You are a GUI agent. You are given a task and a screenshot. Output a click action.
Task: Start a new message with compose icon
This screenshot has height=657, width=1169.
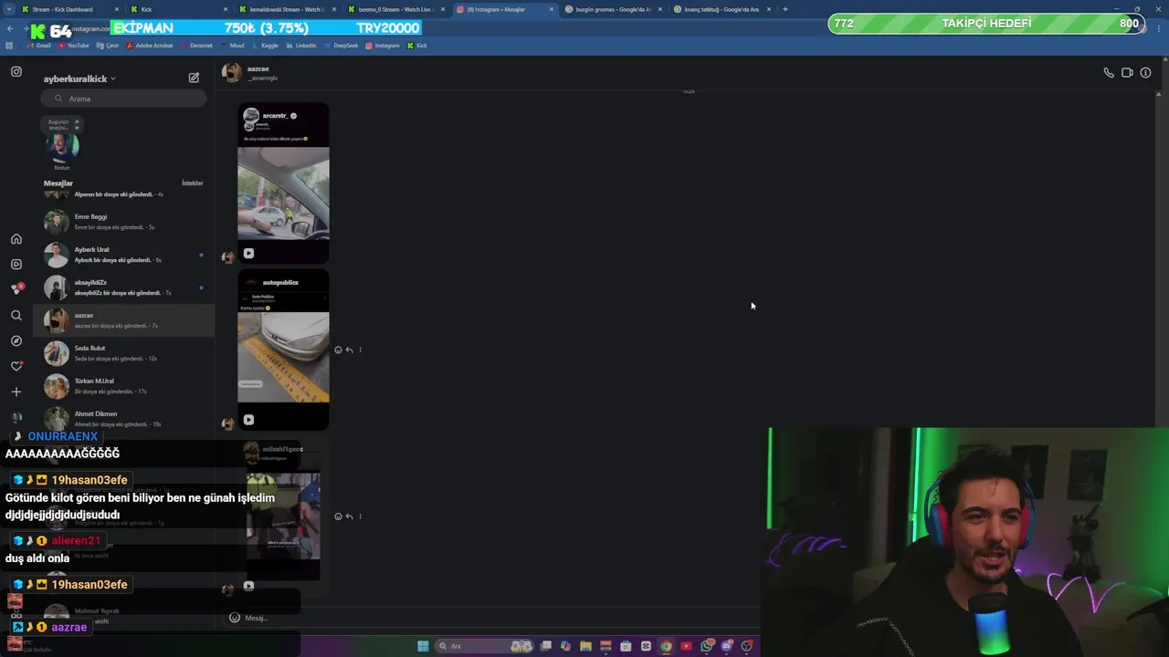[194, 78]
